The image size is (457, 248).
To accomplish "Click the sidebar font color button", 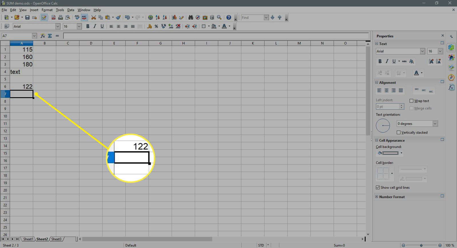I will coord(416,73).
